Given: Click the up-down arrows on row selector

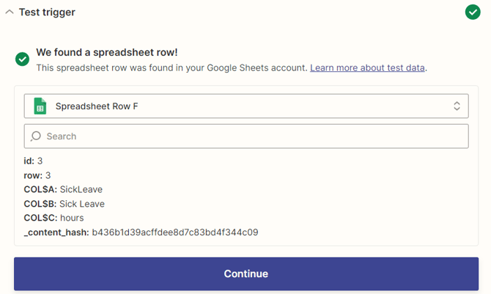Looking at the screenshot, I should click(457, 106).
